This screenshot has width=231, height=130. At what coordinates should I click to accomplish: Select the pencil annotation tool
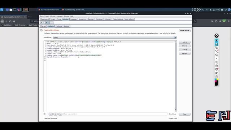pyautogui.click(x=217, y=48)
